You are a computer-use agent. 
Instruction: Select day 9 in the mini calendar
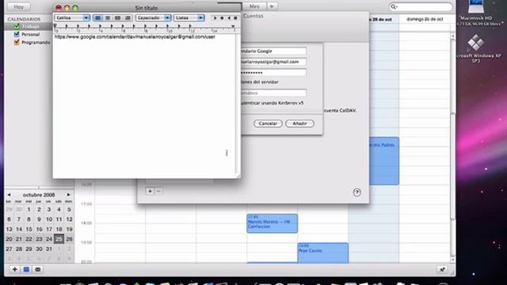(x=39, y=219)
